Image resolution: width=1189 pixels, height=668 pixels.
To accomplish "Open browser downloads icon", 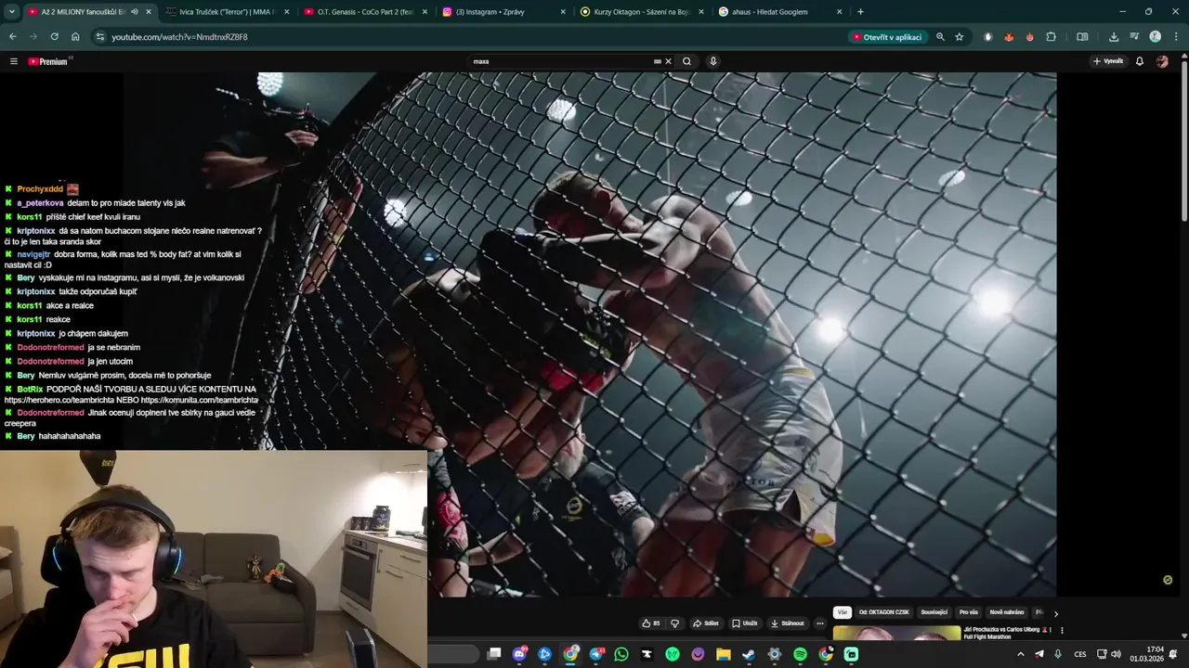I will point(1114,37).
